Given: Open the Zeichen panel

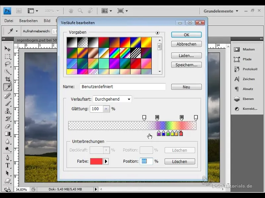Looking at the screenshot, I should point(244,79).
